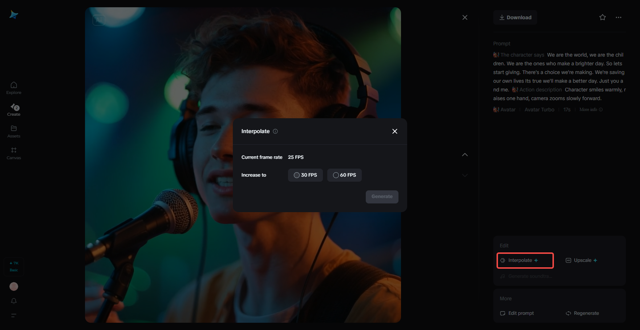Open the Basic credits plan badge
This screenshot has width=640, height=330.
click(14, 267)
